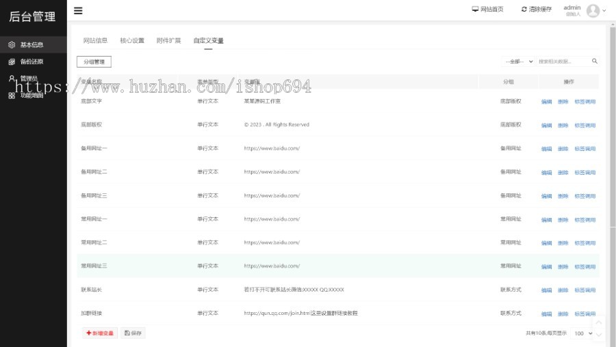Click 标签调用 for 加群链接
Viewport: 616px width, 347px height.
(585, 314)
